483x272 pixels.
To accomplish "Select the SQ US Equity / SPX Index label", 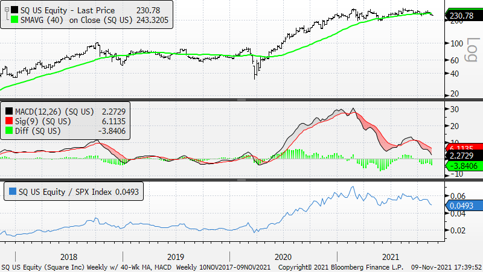I will 65,192.
